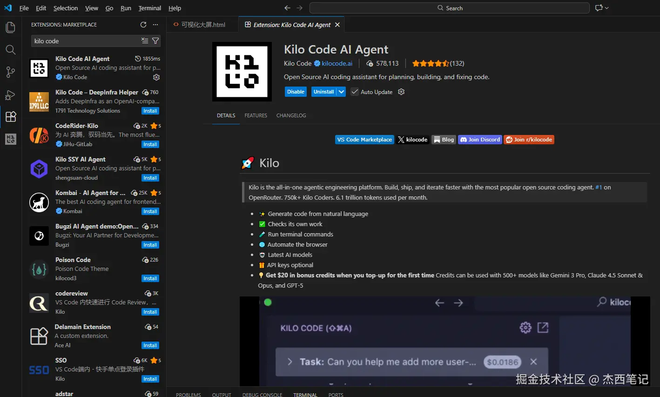Go forward with the navigation arrow
660x397 pixels.
click(x=299, y=8)
